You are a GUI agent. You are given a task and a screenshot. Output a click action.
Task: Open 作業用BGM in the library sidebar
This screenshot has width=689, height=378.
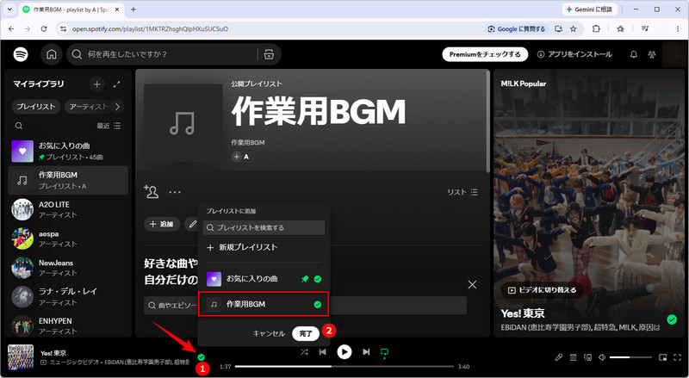(x=68, y=180)
